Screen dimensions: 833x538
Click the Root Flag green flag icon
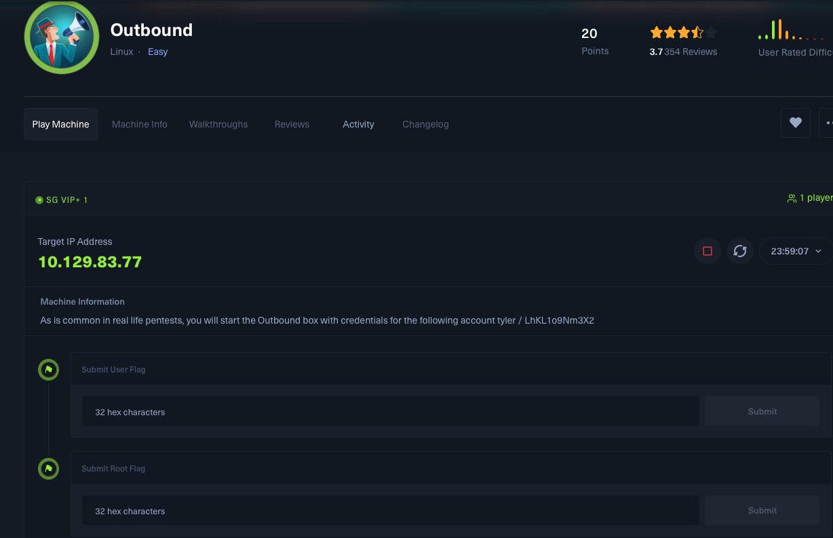tap(48, 469)
